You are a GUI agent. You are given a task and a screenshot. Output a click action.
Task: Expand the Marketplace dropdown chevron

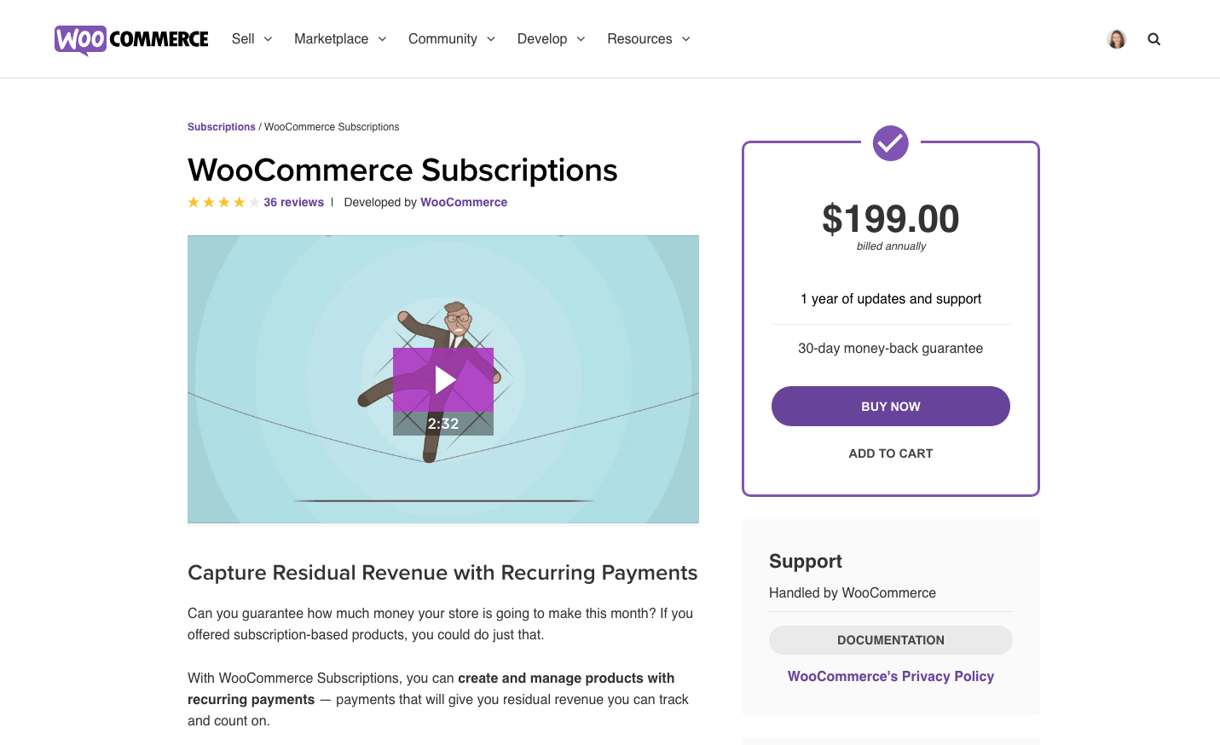(x=382, y=39)
